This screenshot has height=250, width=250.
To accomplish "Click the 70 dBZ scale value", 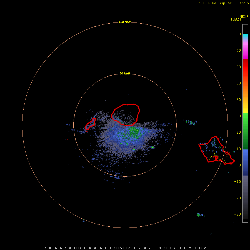I will click(x=239, y=50).
